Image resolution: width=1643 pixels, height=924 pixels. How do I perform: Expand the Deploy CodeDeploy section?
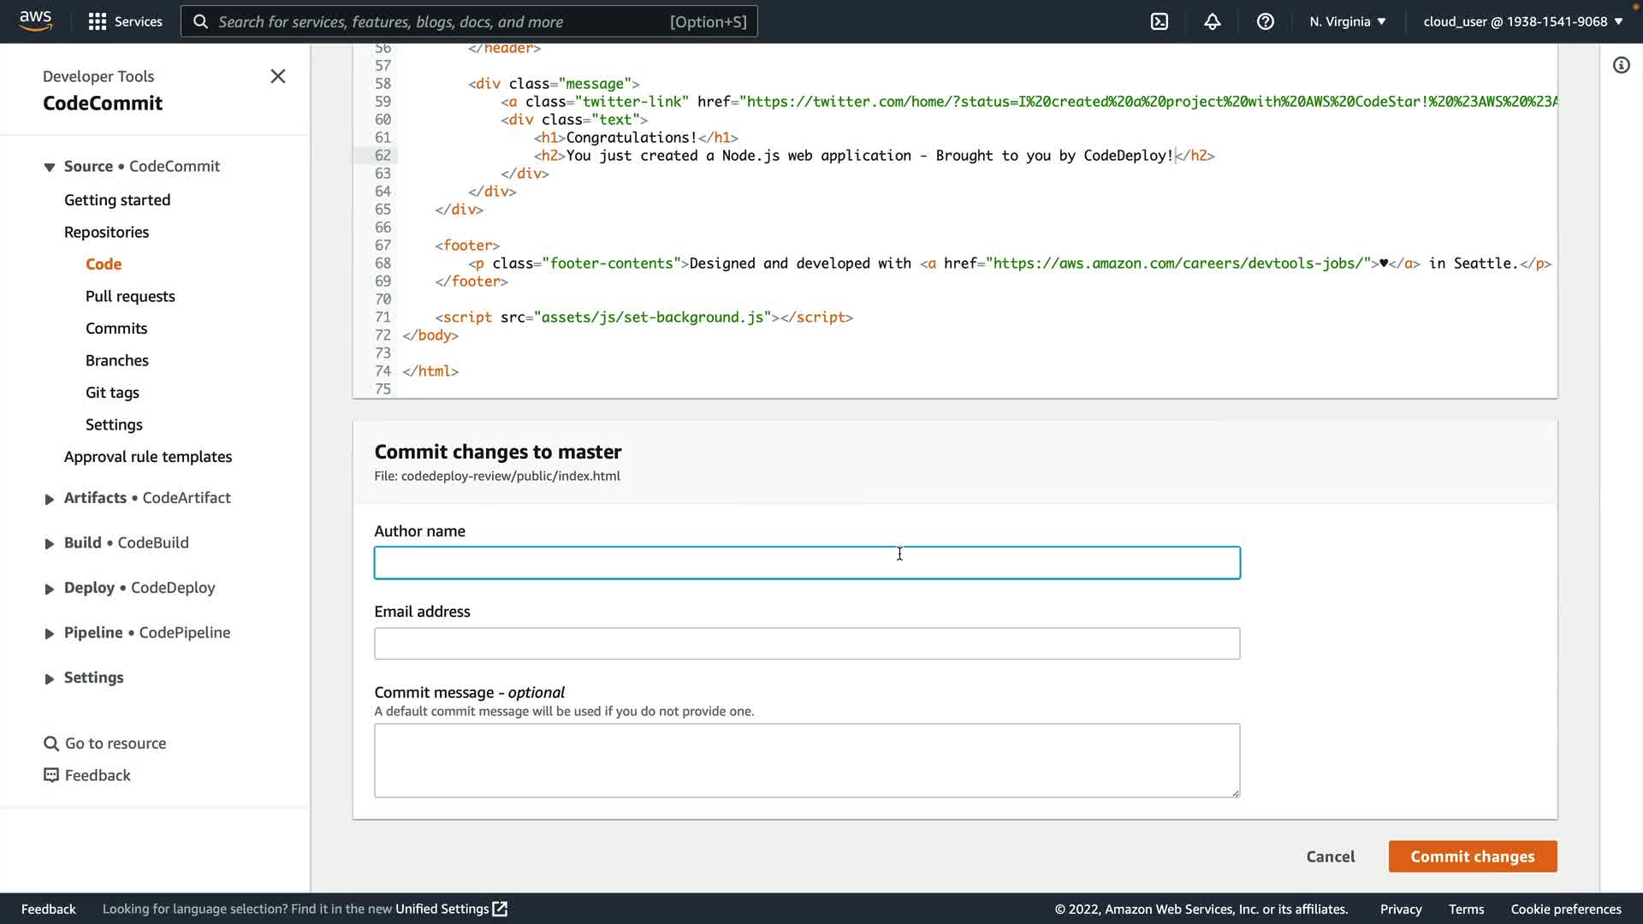pyautogui.click(x=50, y=589)
